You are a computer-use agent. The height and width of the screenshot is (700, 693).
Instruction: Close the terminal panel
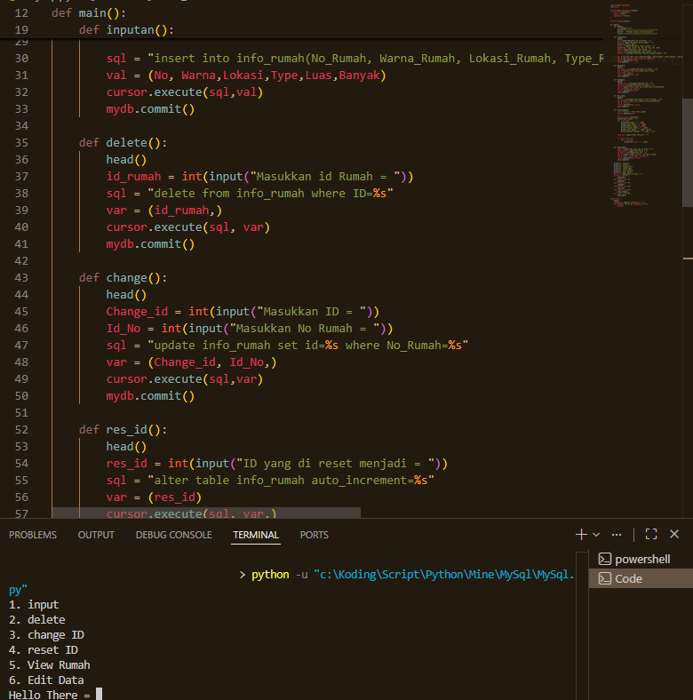tap(674, 534)
